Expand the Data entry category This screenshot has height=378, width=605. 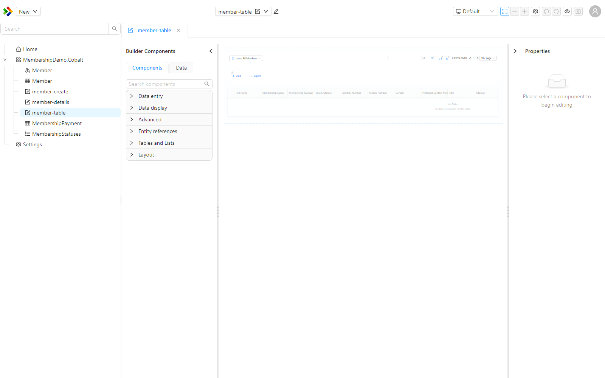[169, 96]
